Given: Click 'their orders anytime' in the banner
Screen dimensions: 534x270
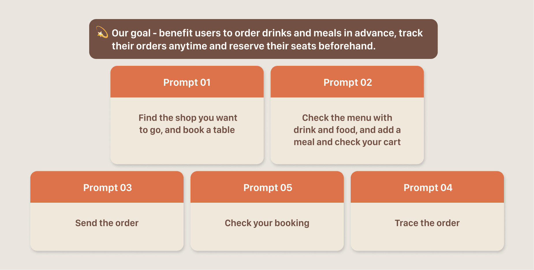Looking at the screenshot, I should [x=159, y=46].
